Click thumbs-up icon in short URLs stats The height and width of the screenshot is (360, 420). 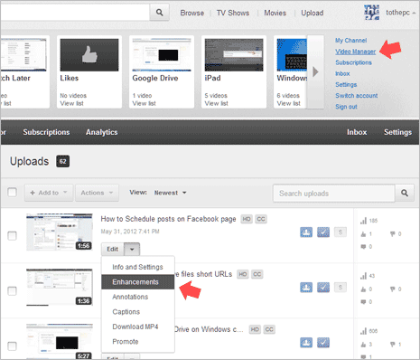click(363, 289)
